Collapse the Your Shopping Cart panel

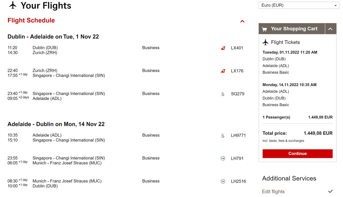coord(330,29)
